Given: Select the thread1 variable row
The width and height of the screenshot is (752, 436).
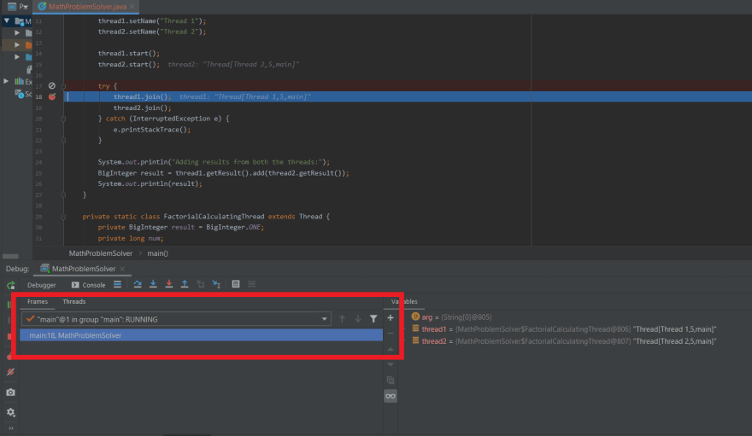Looking at the screenshot, I should click(x=564, y=329).
